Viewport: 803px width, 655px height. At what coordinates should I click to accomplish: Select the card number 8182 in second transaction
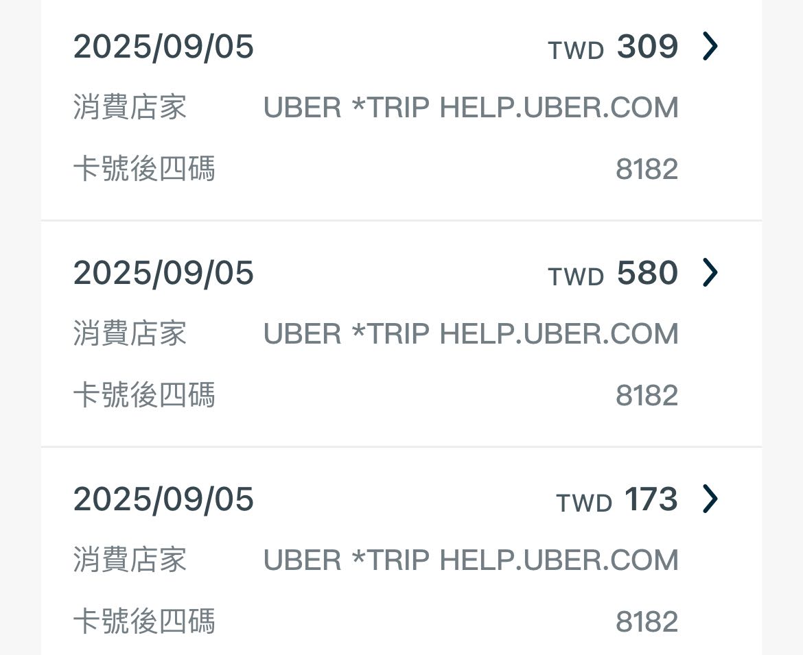pos(647,394)
